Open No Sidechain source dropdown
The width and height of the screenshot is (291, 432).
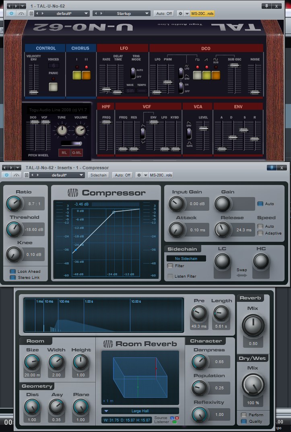[x=186, y=258]
